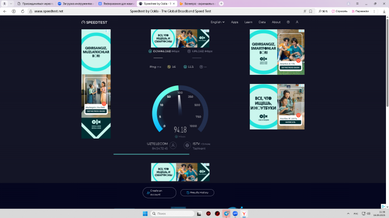Switch to the Присоединиться browser tab
Viewport: 389px width, 218px height.
35,4
